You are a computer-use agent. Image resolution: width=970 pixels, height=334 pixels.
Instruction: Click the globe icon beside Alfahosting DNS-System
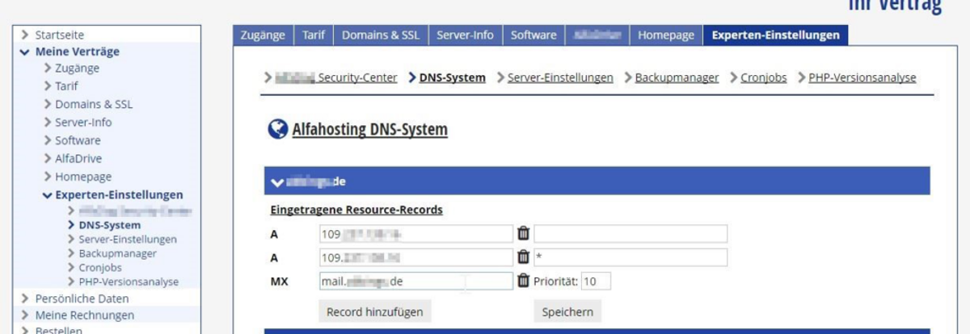(277, 129)
